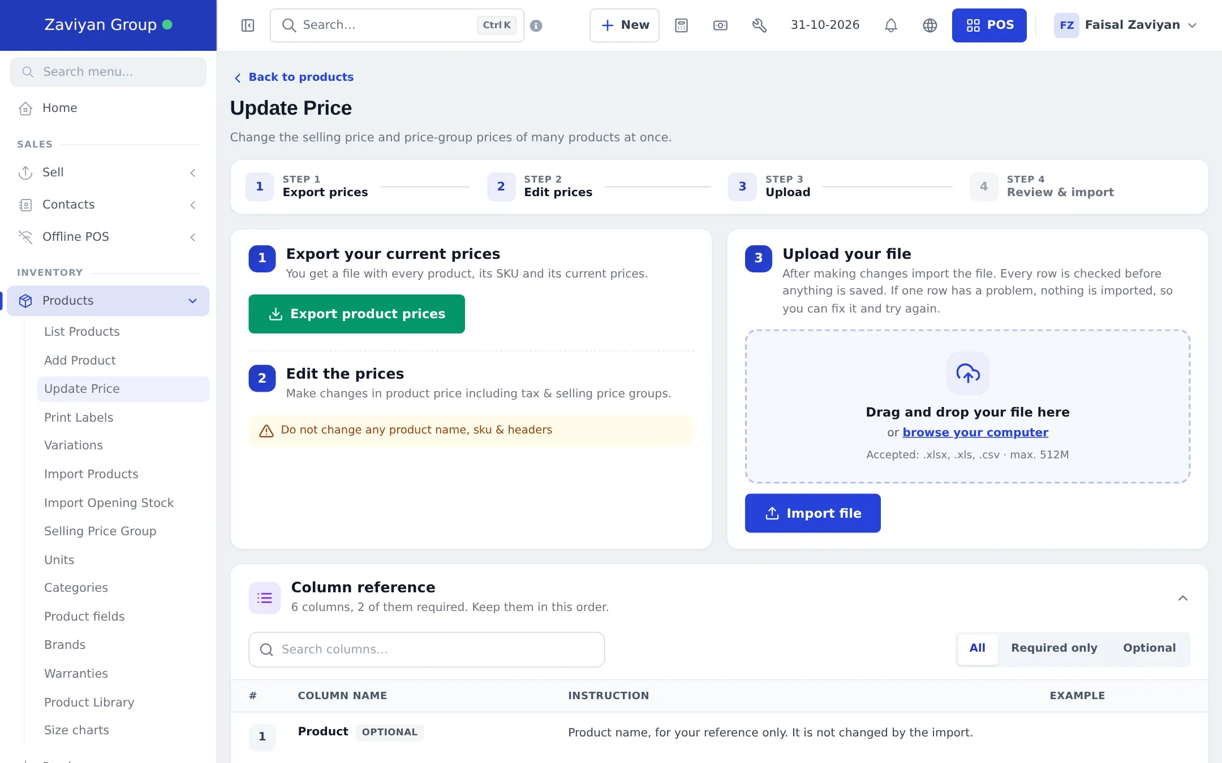
Task: Click the magnifier icon in Search columns
Action: point(266,650)
